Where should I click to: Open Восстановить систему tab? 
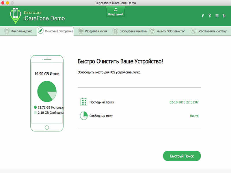click(x=208, y=31)
